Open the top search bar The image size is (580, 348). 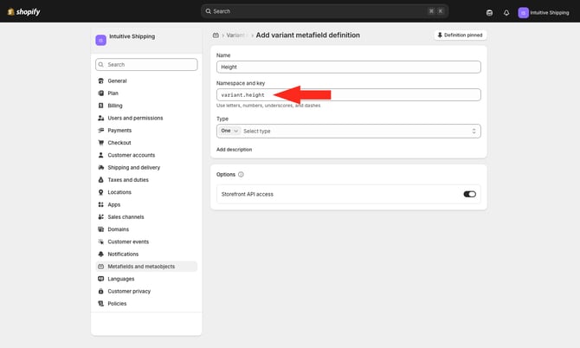(325, 11)
